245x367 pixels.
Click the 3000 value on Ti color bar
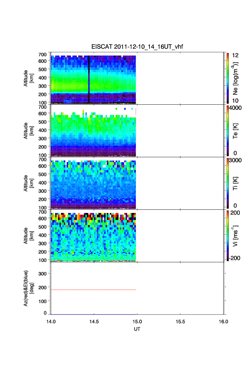coord(235,160)
